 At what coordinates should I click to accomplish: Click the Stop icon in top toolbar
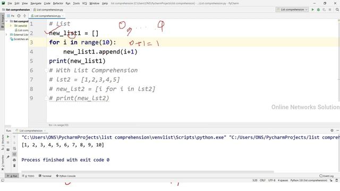pyautogui.click(x=330, y=10)
